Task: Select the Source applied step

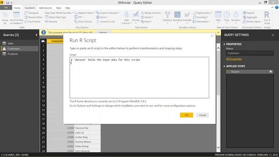Action: 250,72
